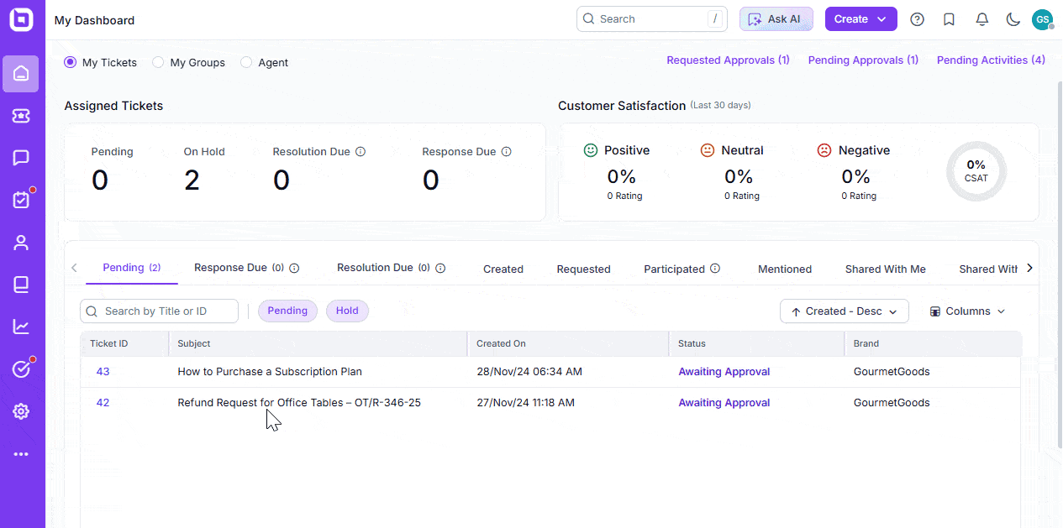Switch to the Created tab
1063x528 pixels.
point(503,269)
